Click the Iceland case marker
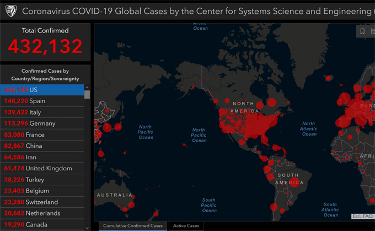The width and height of the screenshot is (375, 231). point(328,78)
